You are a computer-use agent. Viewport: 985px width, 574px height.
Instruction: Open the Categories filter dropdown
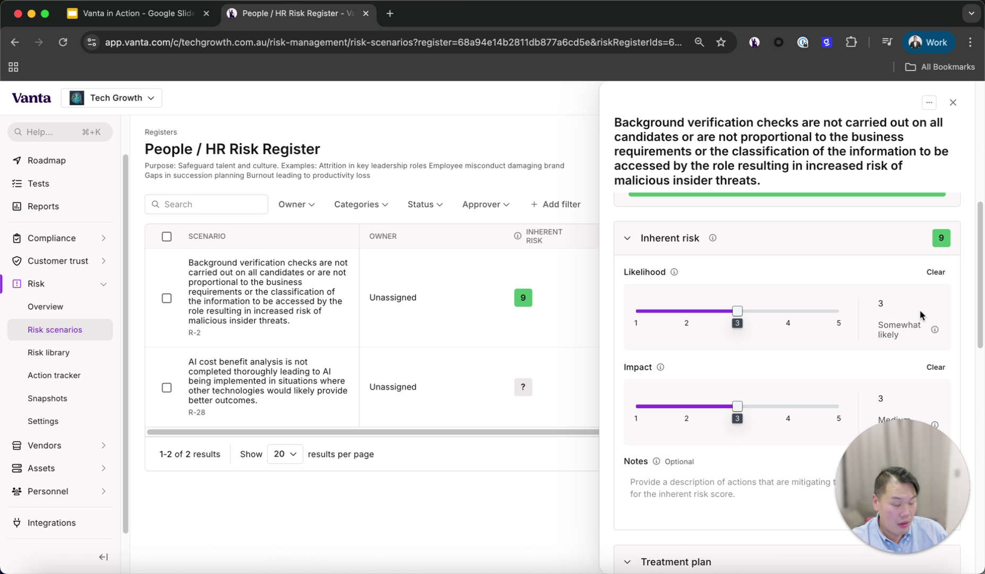(361, 205)
